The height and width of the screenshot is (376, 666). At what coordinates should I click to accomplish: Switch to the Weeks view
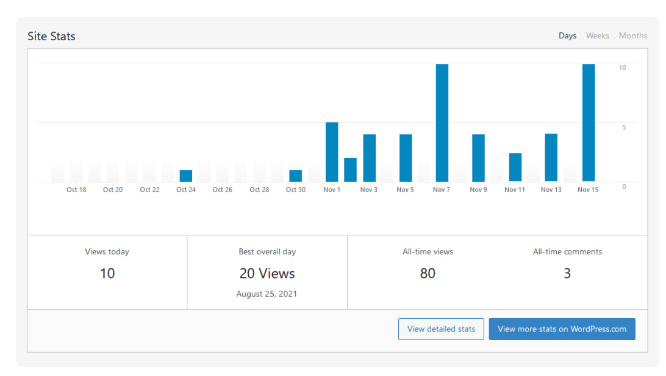point(597,35)
